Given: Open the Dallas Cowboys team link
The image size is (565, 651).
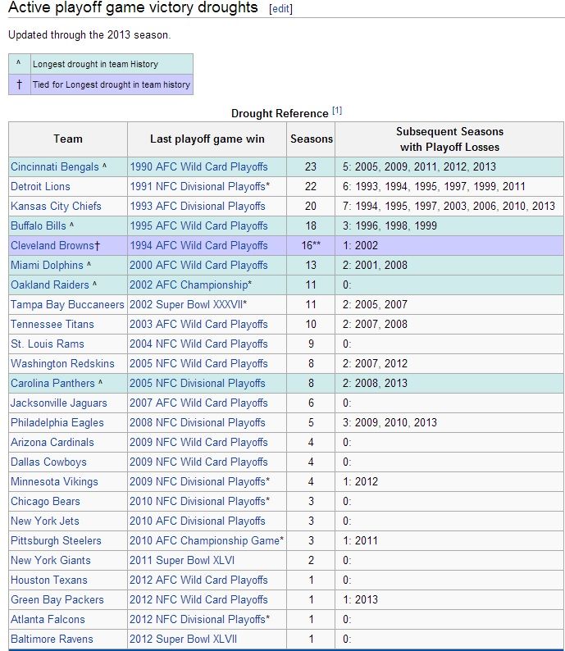Looking at the screenshot, I should 48,462.
